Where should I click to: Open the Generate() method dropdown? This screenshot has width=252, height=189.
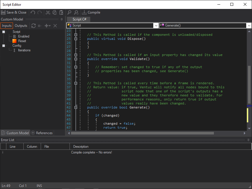click(x=249, y=25)
